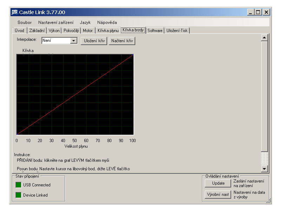
Task: Click the Castle Link title bar icon
Action: click(x=14, y=12)
